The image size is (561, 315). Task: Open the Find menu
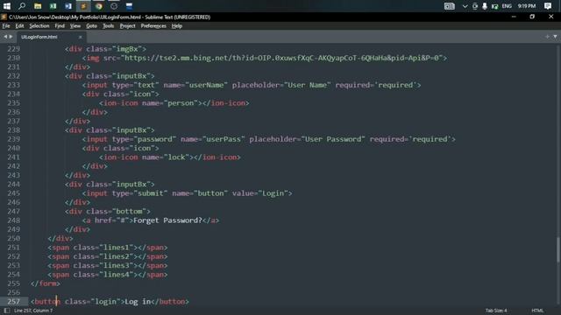tap(60, 25)
